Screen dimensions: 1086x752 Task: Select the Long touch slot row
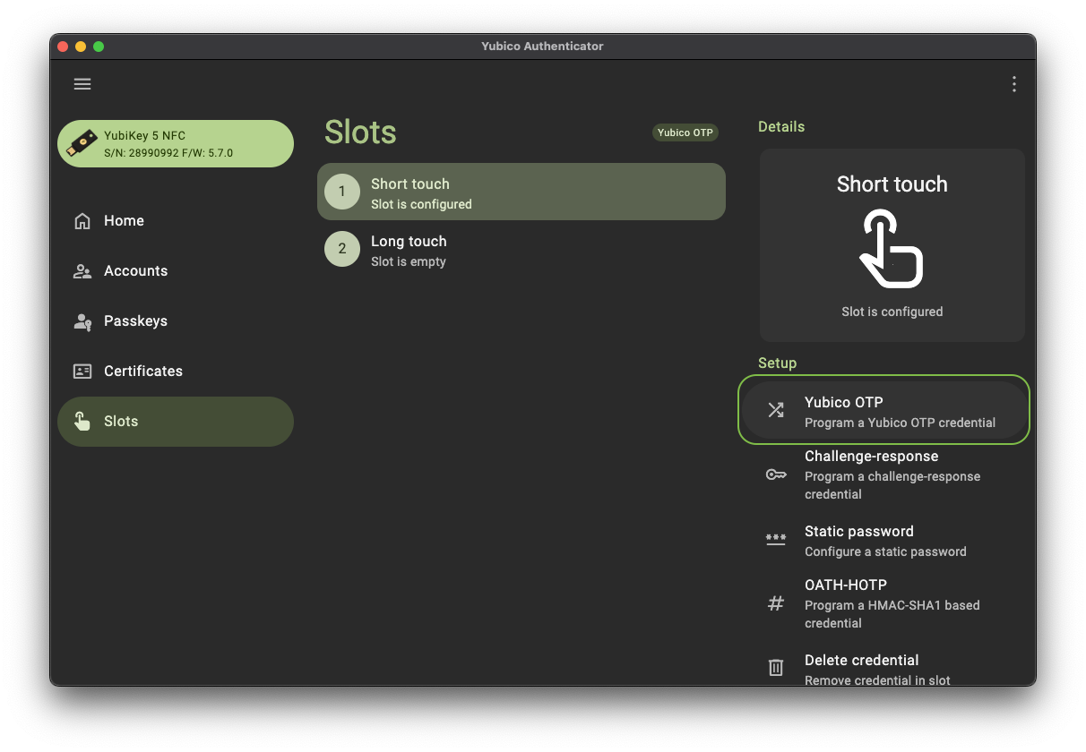coord(521,249)
